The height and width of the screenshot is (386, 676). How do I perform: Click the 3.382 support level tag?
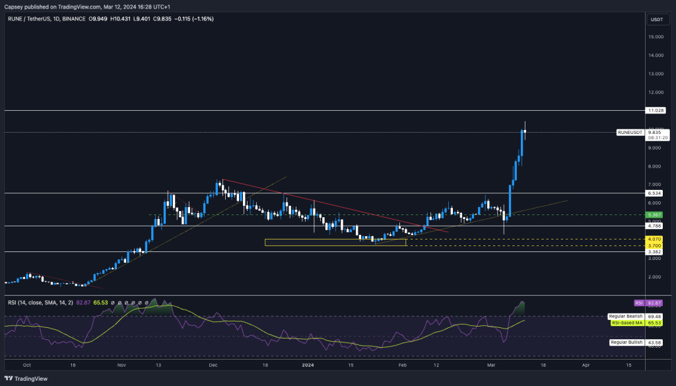click(656, 251)
